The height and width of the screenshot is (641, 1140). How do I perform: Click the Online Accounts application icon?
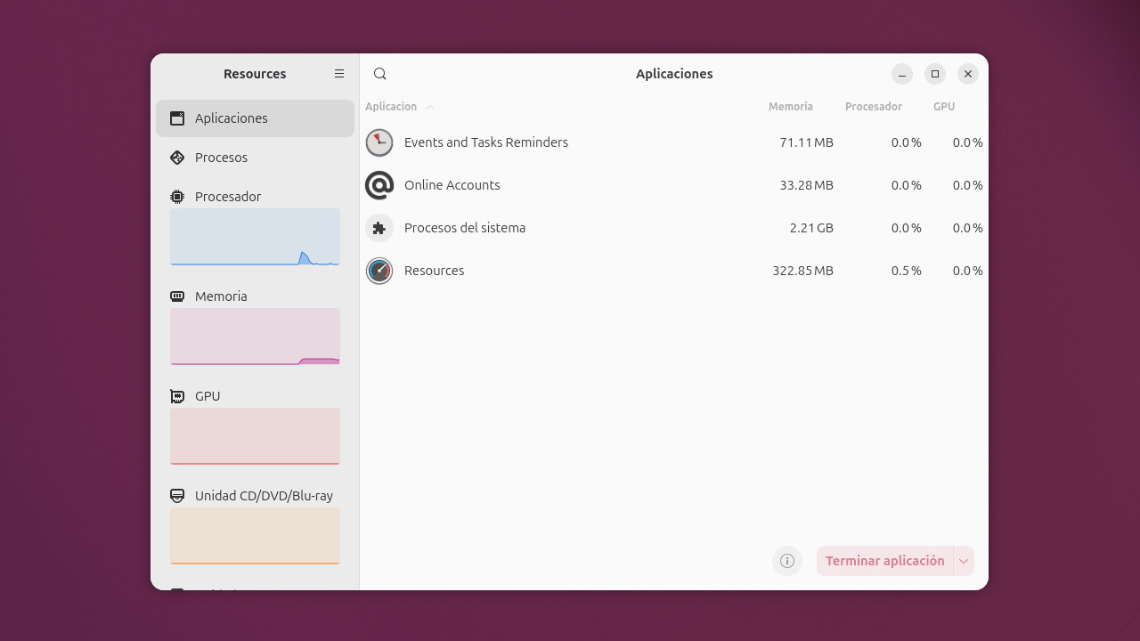(379, 185)
